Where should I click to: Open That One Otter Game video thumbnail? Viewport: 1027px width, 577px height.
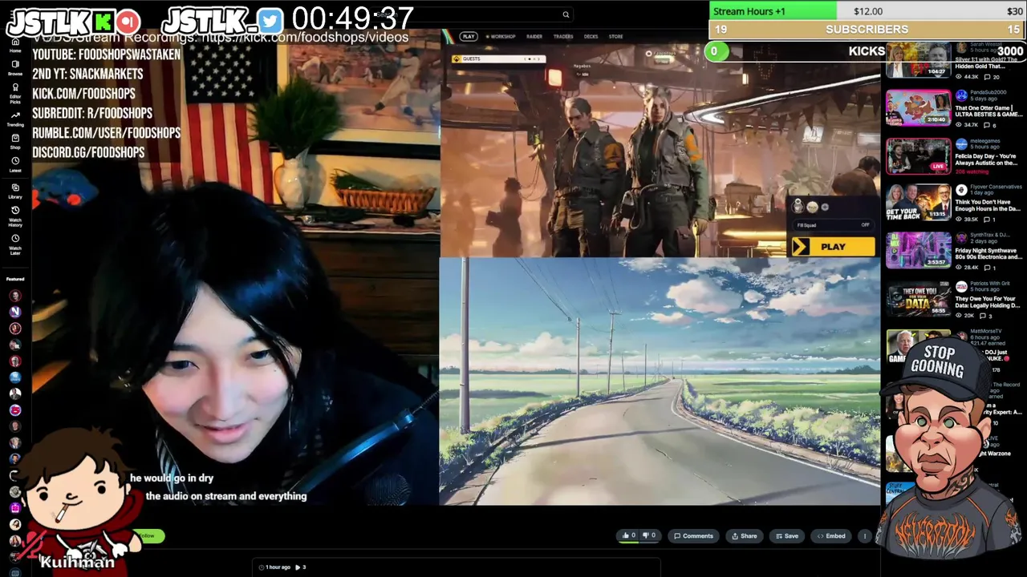click(x=918, y=109)
